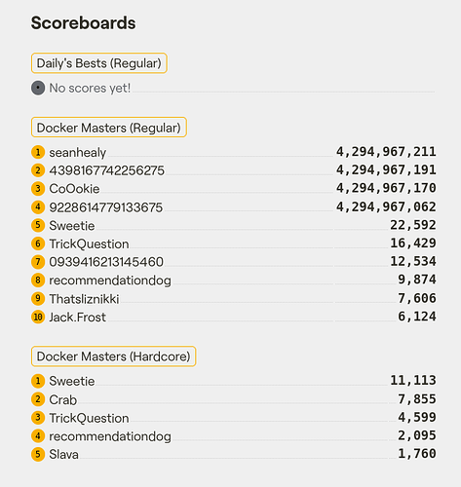Click player name 4398167742256275
461x487 pixels.
107,170
